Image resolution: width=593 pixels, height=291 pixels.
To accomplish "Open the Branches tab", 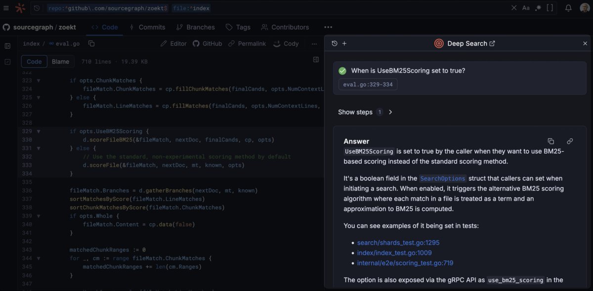I will (x=195, y=27).
